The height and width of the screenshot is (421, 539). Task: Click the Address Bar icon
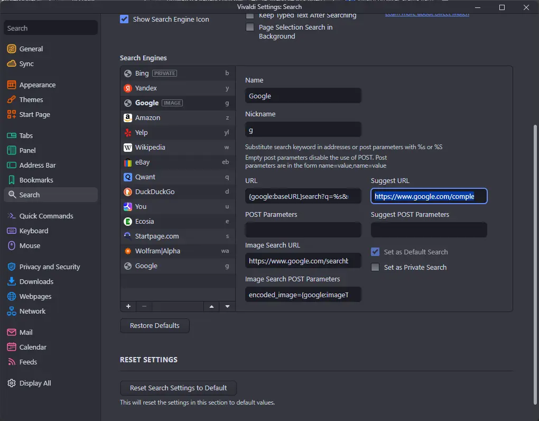pos(11,165)
